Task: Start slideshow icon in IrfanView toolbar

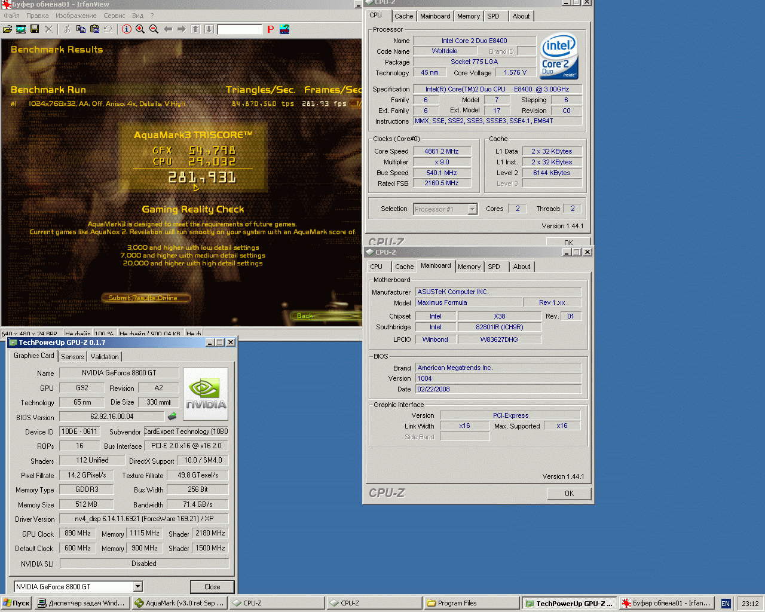Action: (21, 29)
